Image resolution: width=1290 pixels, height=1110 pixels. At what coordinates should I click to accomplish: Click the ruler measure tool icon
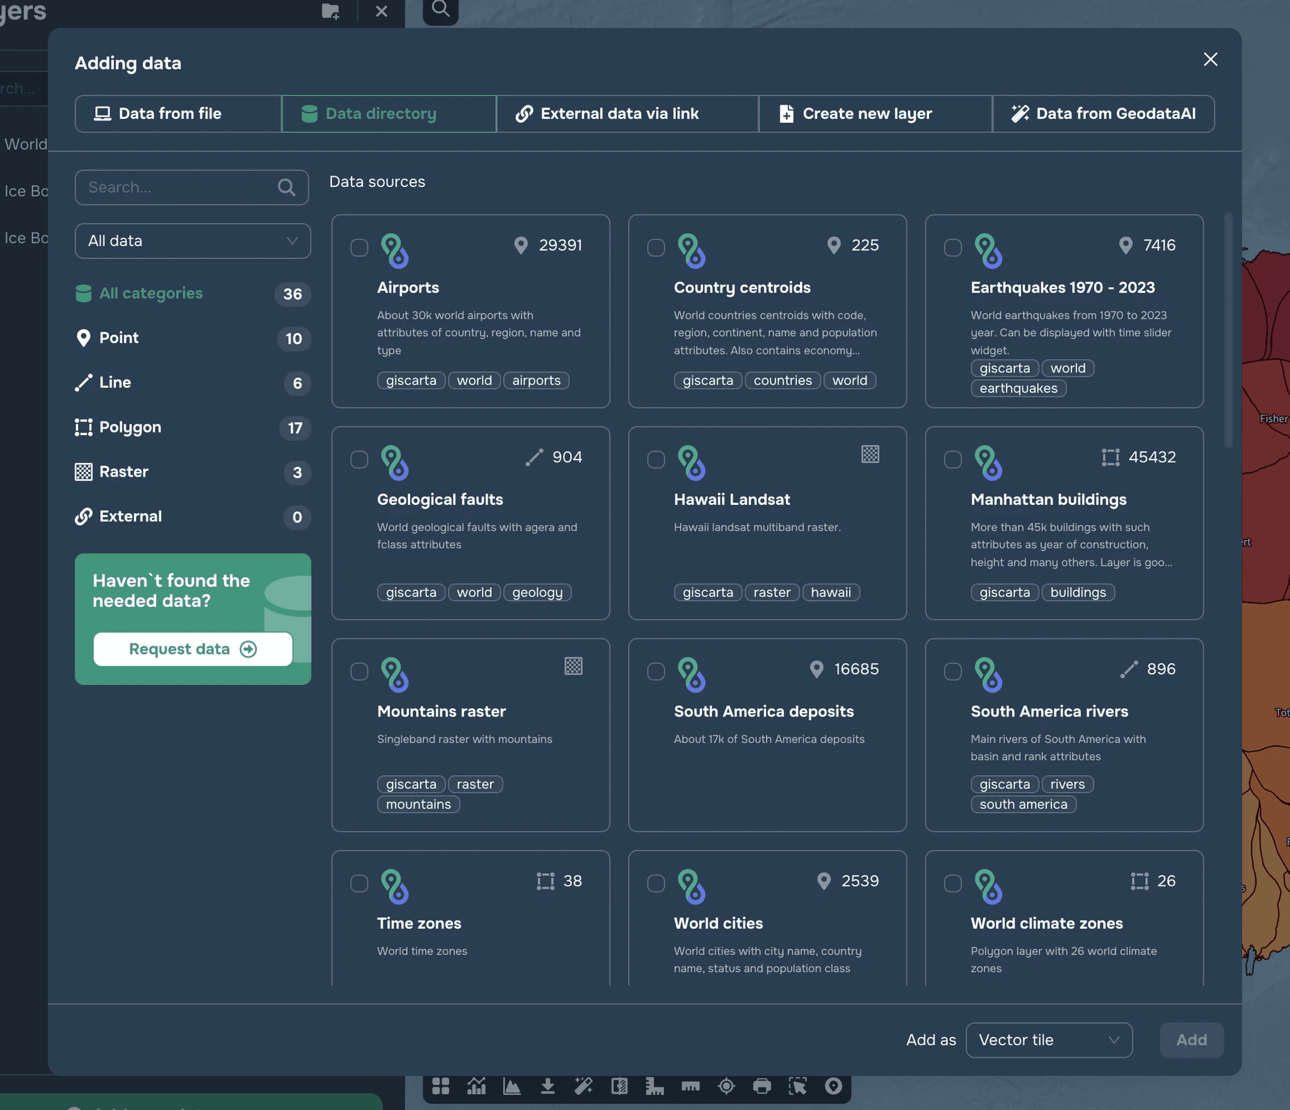tap(690, 1086)
